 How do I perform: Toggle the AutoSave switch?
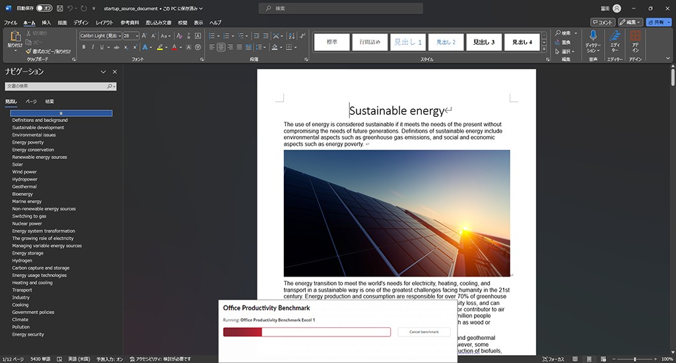44,9
